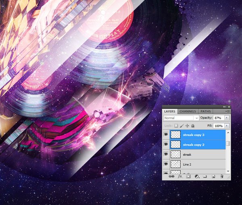
Task: Click the streak layer thumbnail
Action: [x=175, y=154]
